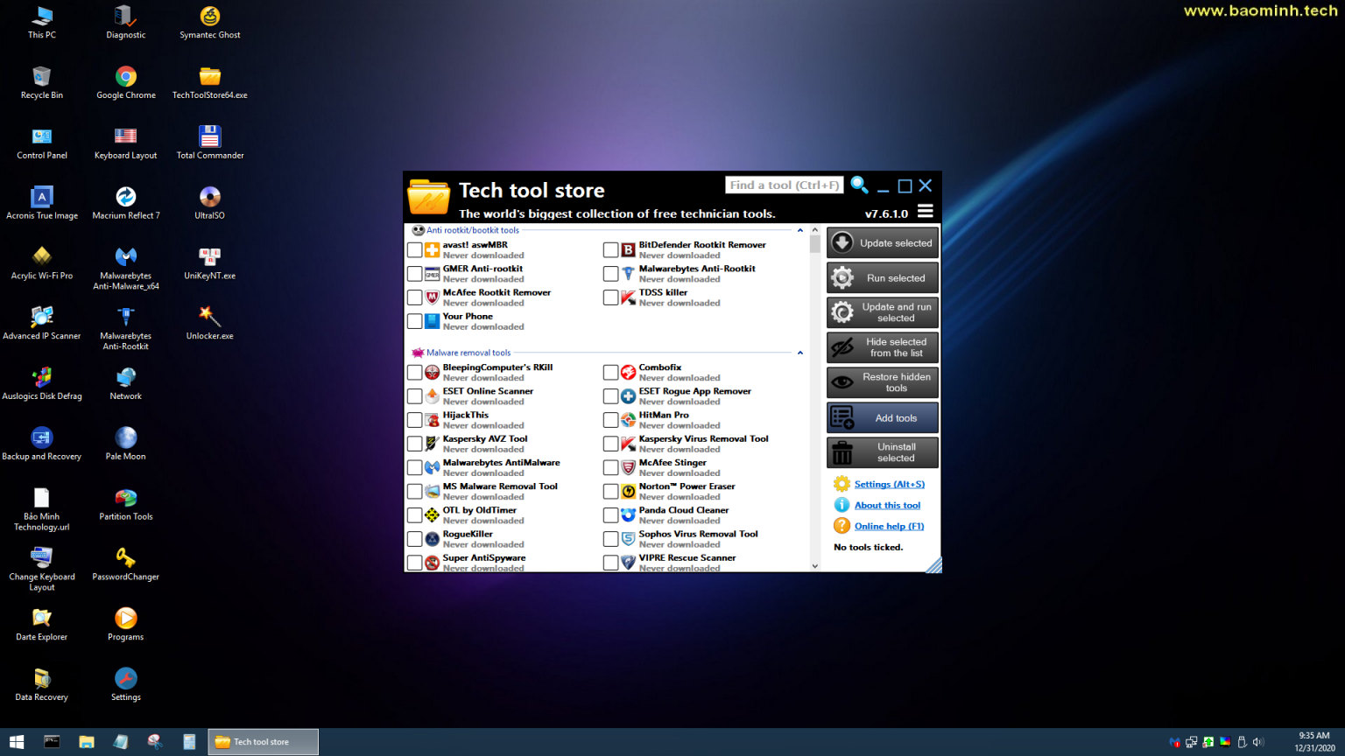Image resolution: width=1345 pixels, height=756 pixels.
Task: Open the Total Commander desktop icon
Action: click(210, 143)
